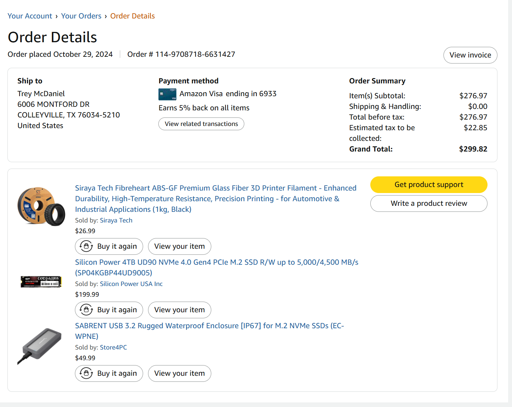Click the Silicon Power SSD product image
Viewport: 512px width, 407px height.
(x=41, y=282)
